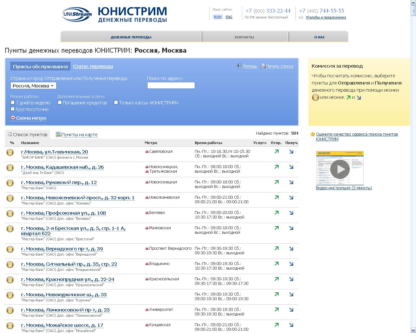The width and height of the screenshot is (416, 333).
Task: Click the map icon beside Пункты на карте
Action: [58, 134]
